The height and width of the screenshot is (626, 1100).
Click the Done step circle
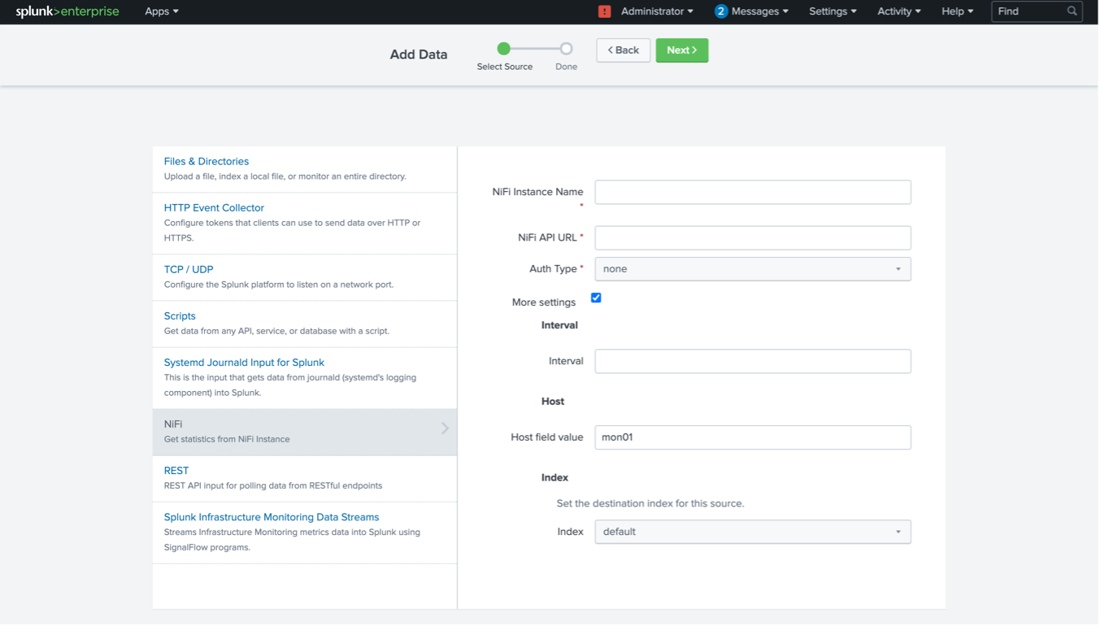click(x=567, y=49)
